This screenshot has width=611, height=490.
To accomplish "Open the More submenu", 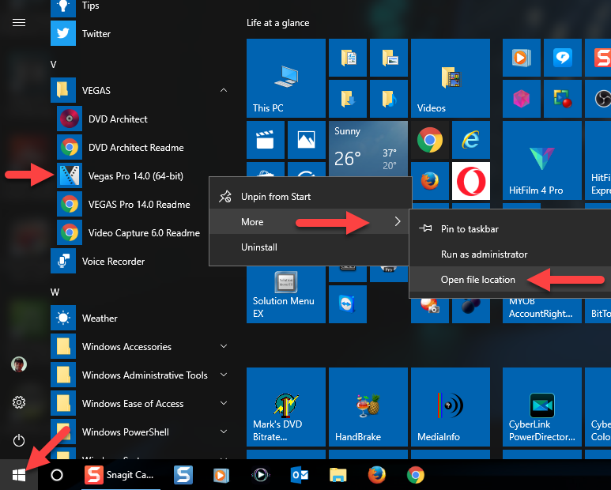I will 311,221.
